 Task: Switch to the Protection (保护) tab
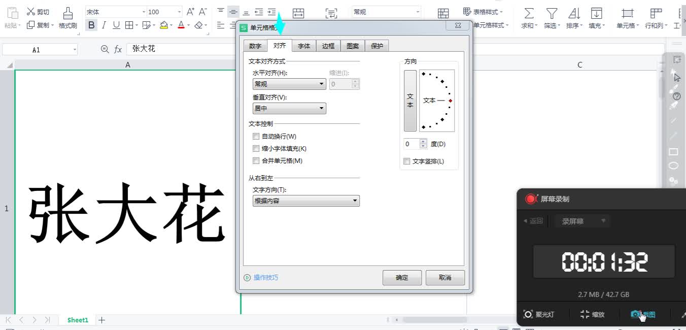click(377, 46)
